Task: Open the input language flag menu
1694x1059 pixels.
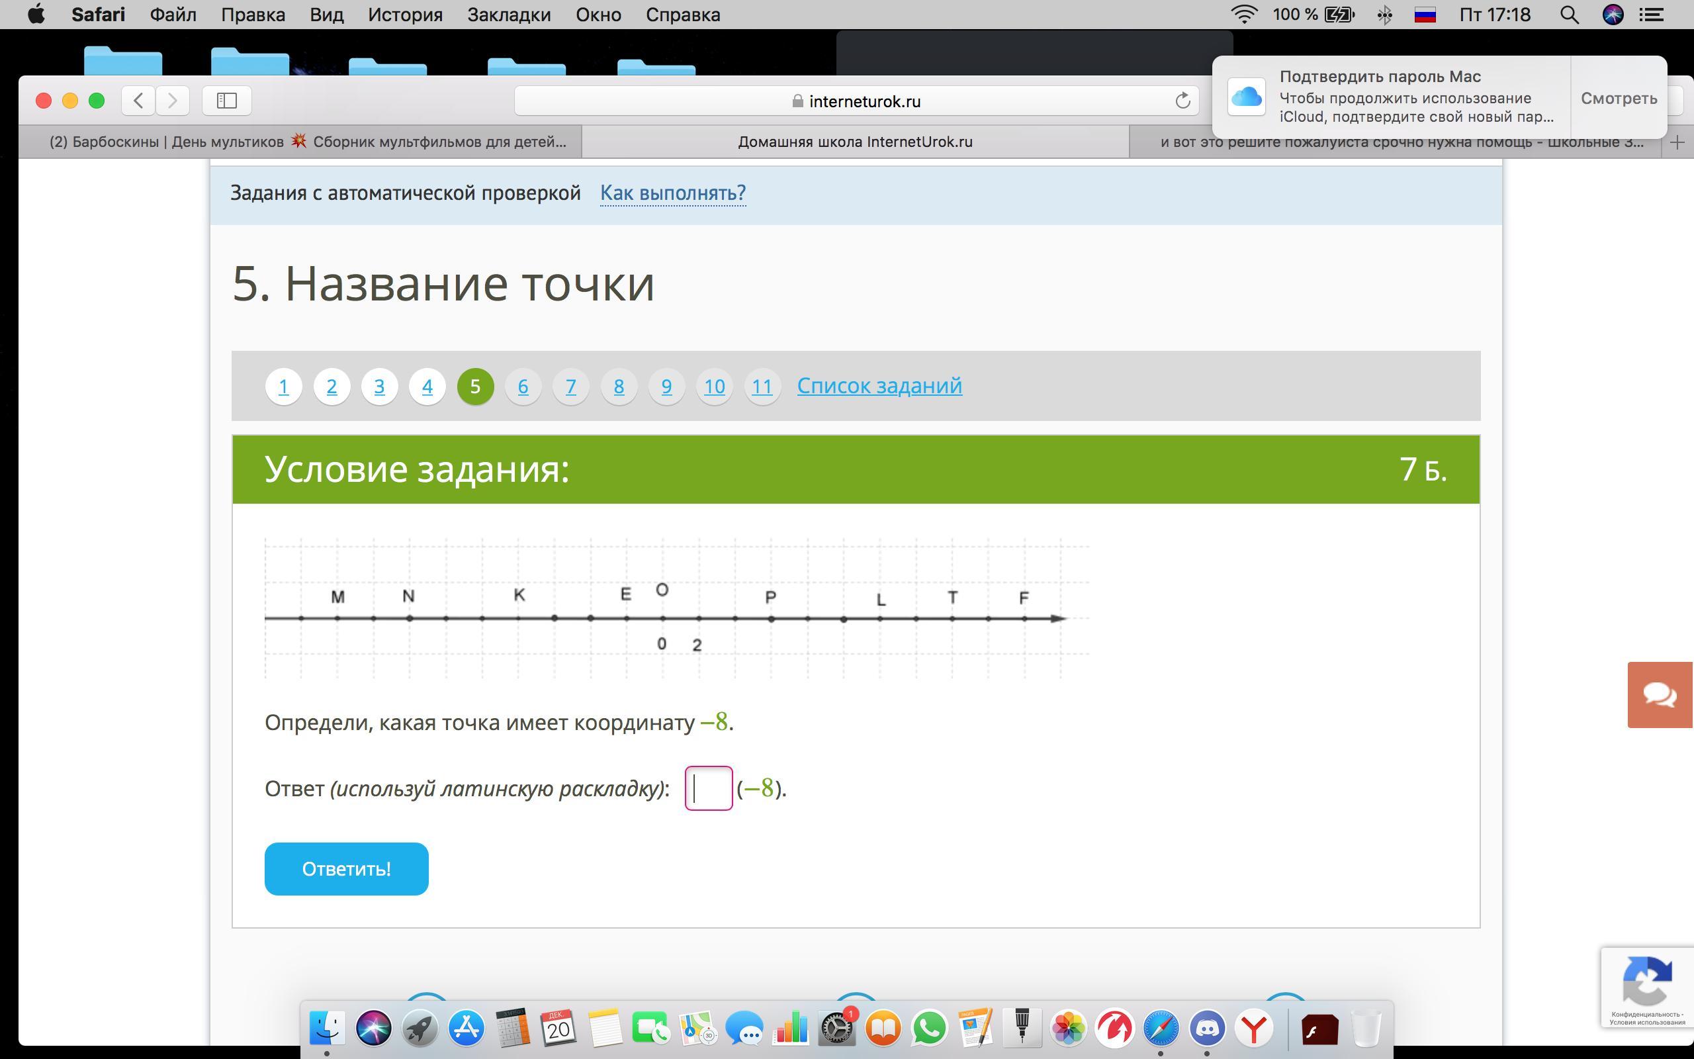Action: click(1425, 15)
